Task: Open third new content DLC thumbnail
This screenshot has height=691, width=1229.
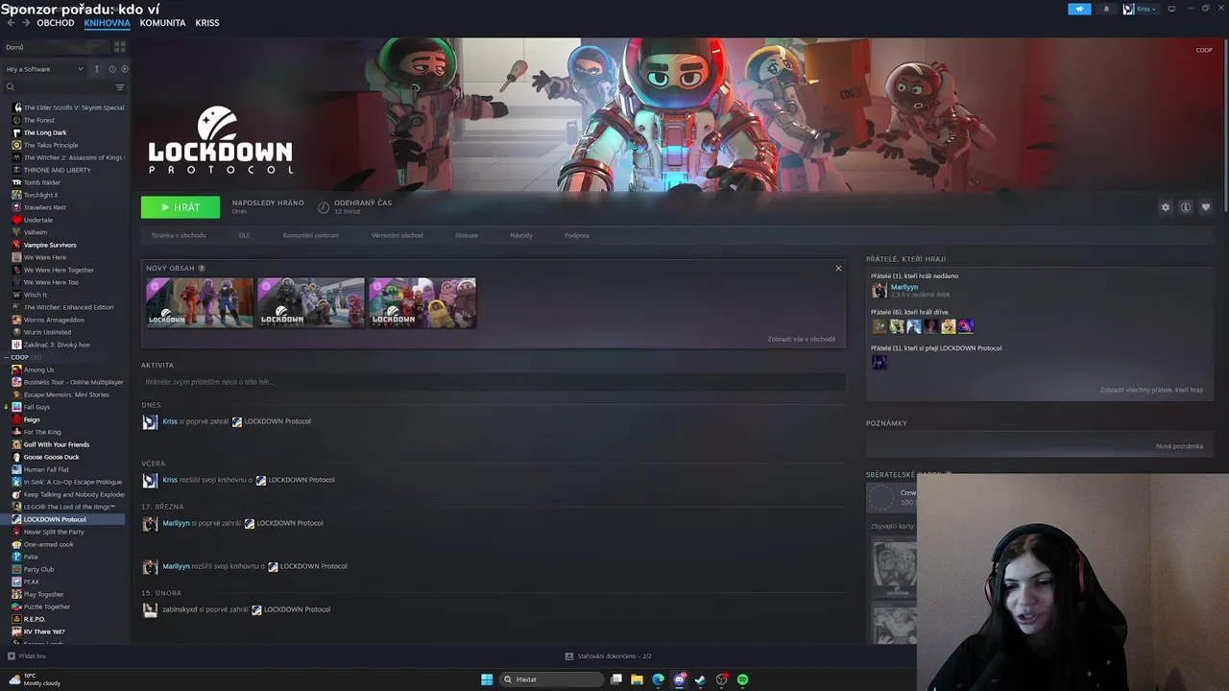Action: click(422, 302)
